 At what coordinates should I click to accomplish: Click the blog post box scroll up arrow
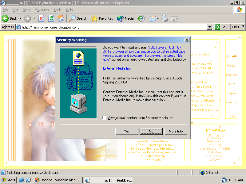[x=217, y=43]
